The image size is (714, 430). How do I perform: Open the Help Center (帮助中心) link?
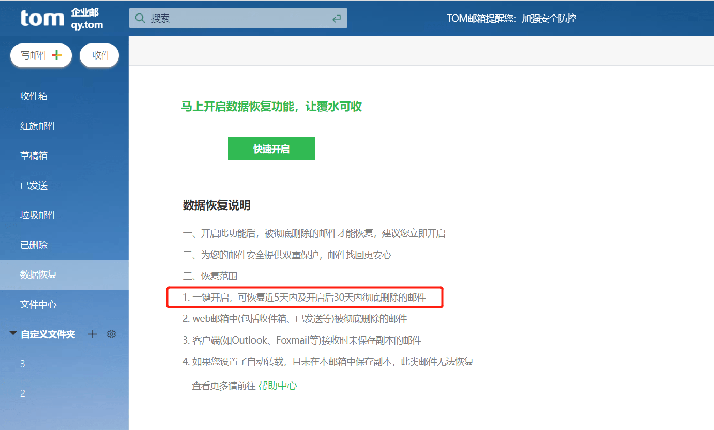[278, 385]
